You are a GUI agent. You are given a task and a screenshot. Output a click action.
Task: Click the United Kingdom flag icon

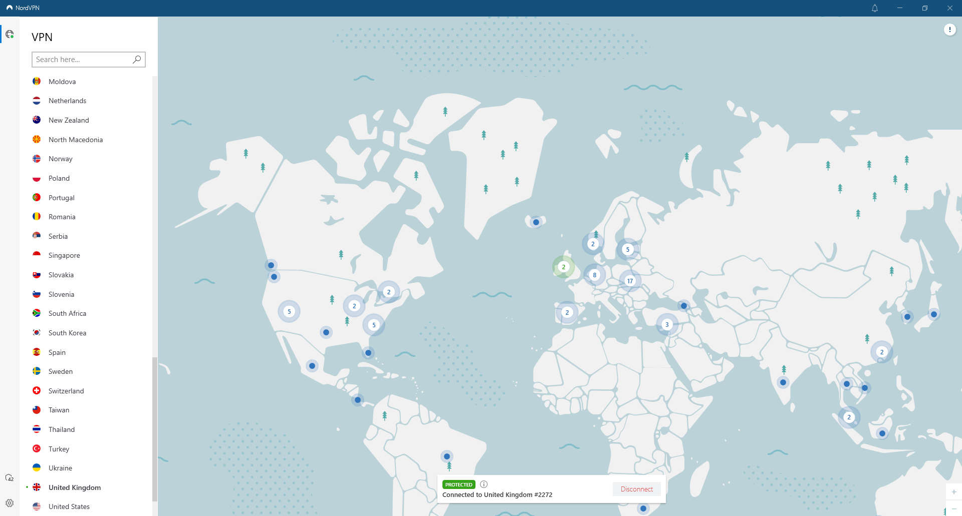coord(37,487)
